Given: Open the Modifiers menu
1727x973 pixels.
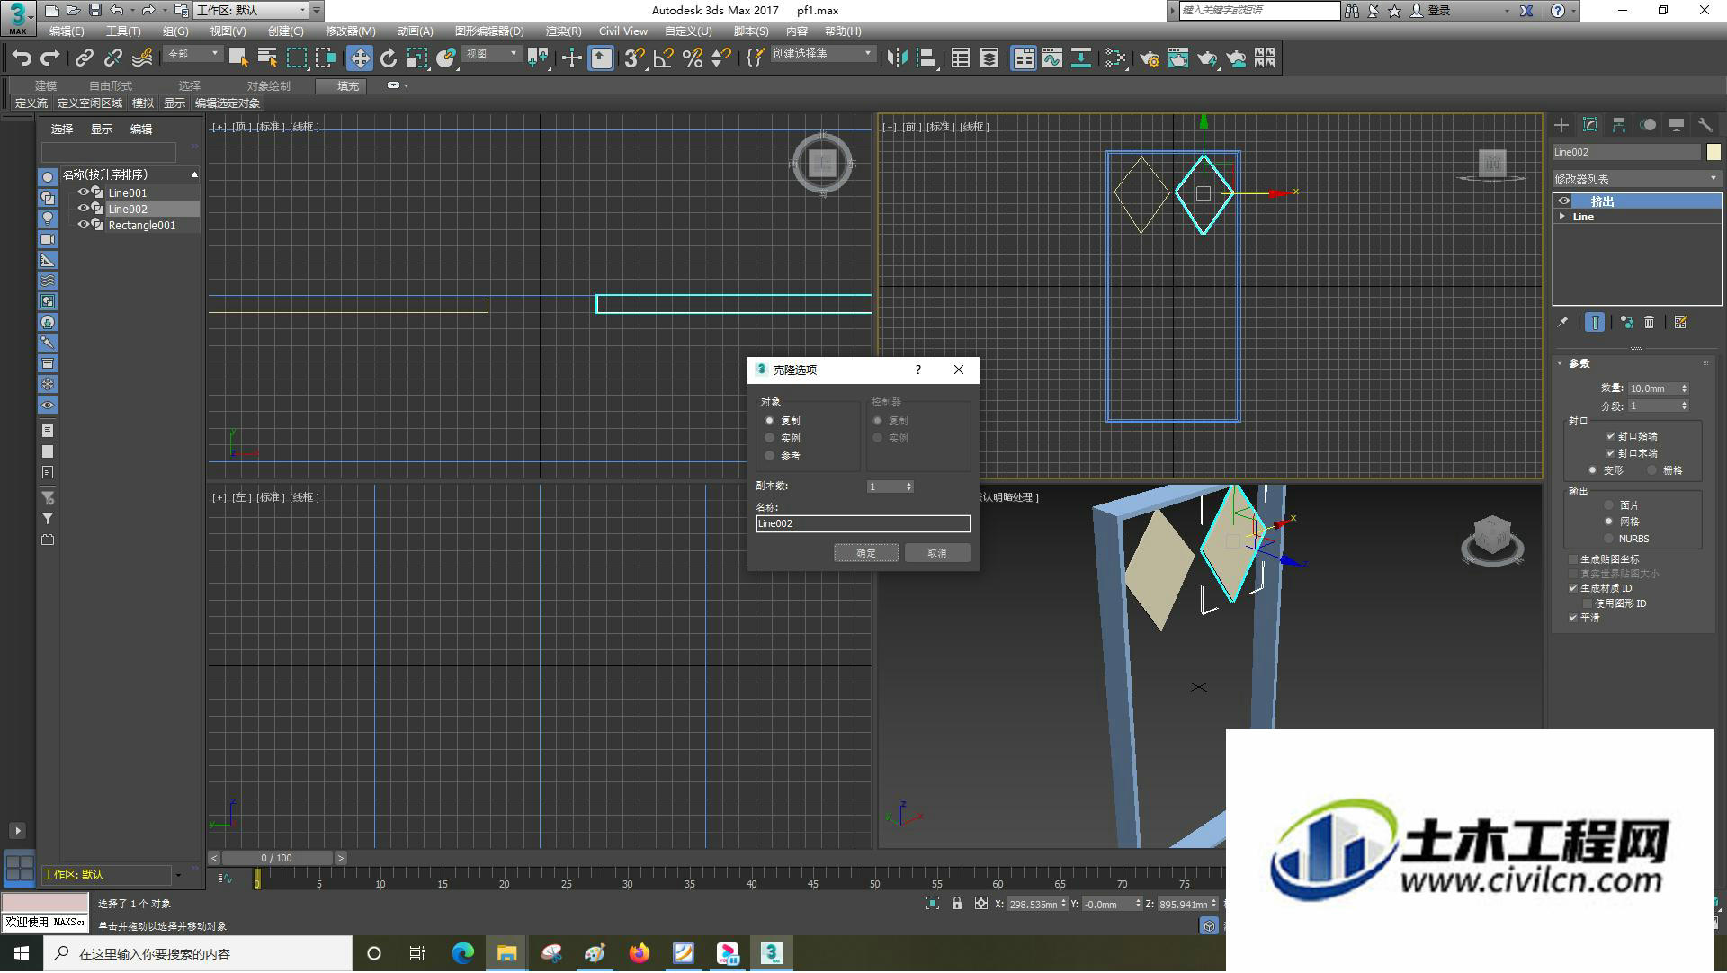Looking at the screenshot, I should tap(350, 31).
